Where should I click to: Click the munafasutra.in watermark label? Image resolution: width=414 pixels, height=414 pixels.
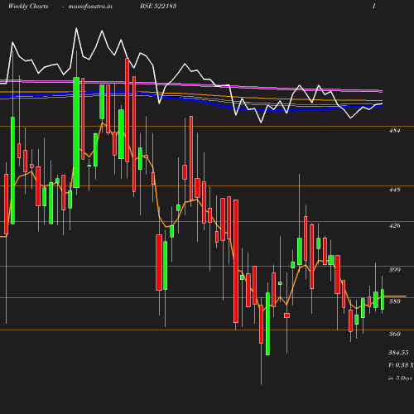[90, 6]
